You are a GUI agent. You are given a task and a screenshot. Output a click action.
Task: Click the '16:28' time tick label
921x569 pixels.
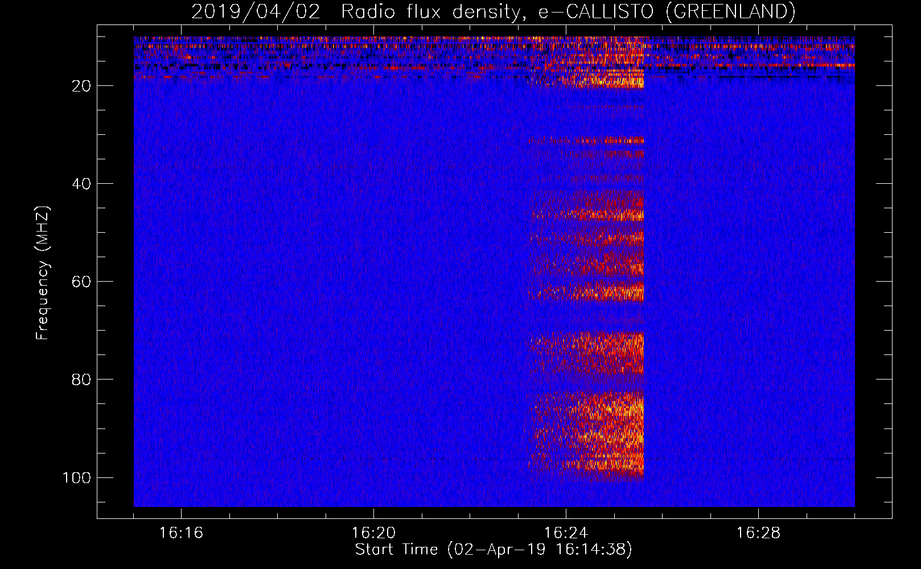(x=758, y=533)
